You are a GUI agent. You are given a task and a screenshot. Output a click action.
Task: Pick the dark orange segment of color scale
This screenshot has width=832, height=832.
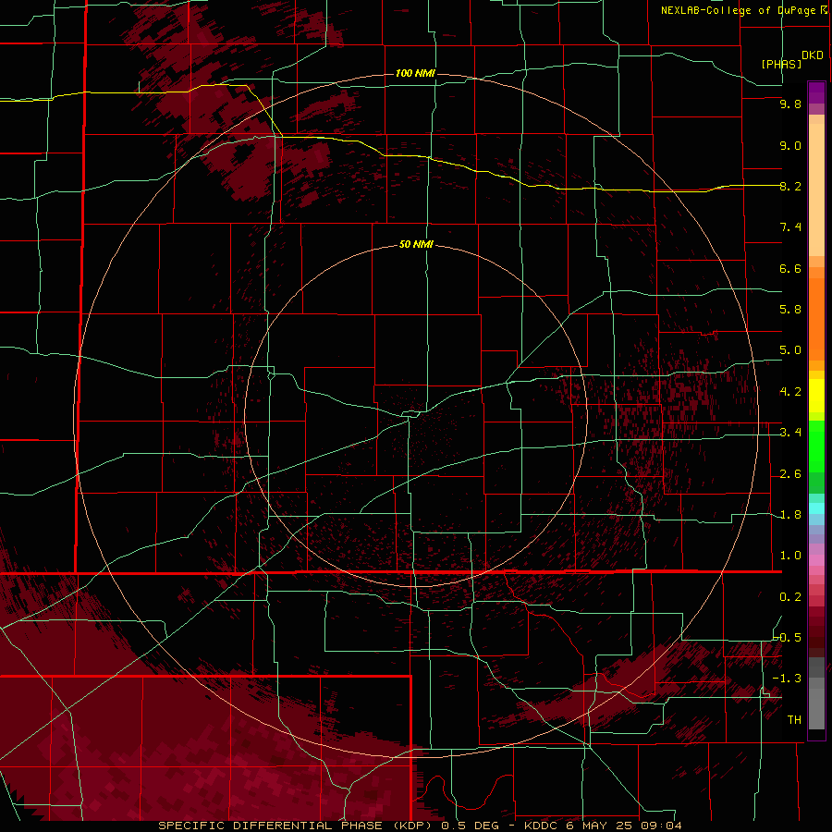click(x=816, y=320)
